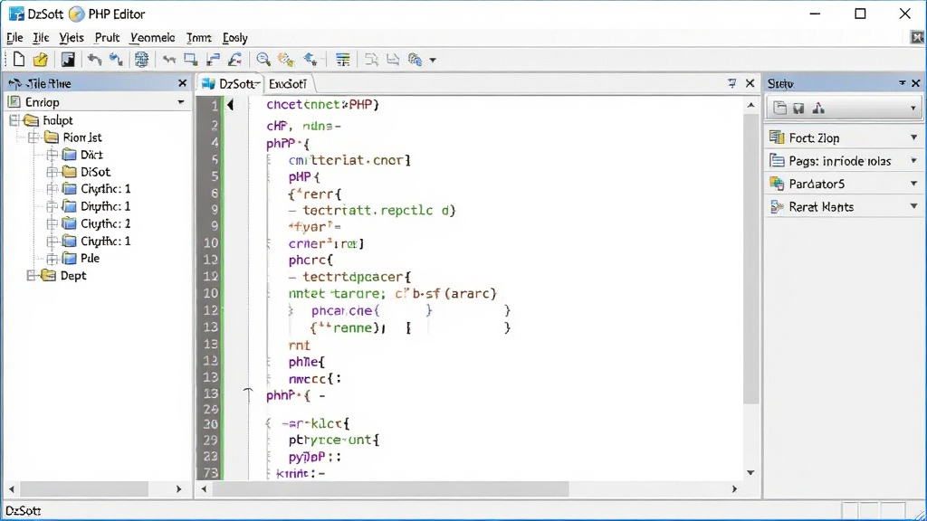Click the small gray back-arrow toolbar icon

click(x=169, y=60)
